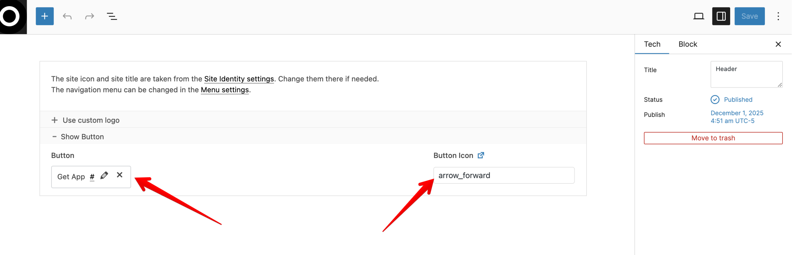Switch to the Block tab
Image resolution: width=794 pixels, height=255 pixels.
tap(687, 44)
